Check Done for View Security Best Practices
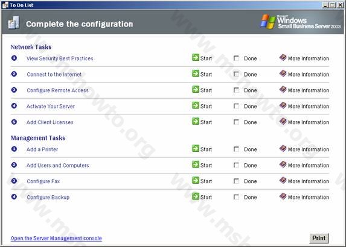Screen dimensions: 346x247 pos(236,58)
